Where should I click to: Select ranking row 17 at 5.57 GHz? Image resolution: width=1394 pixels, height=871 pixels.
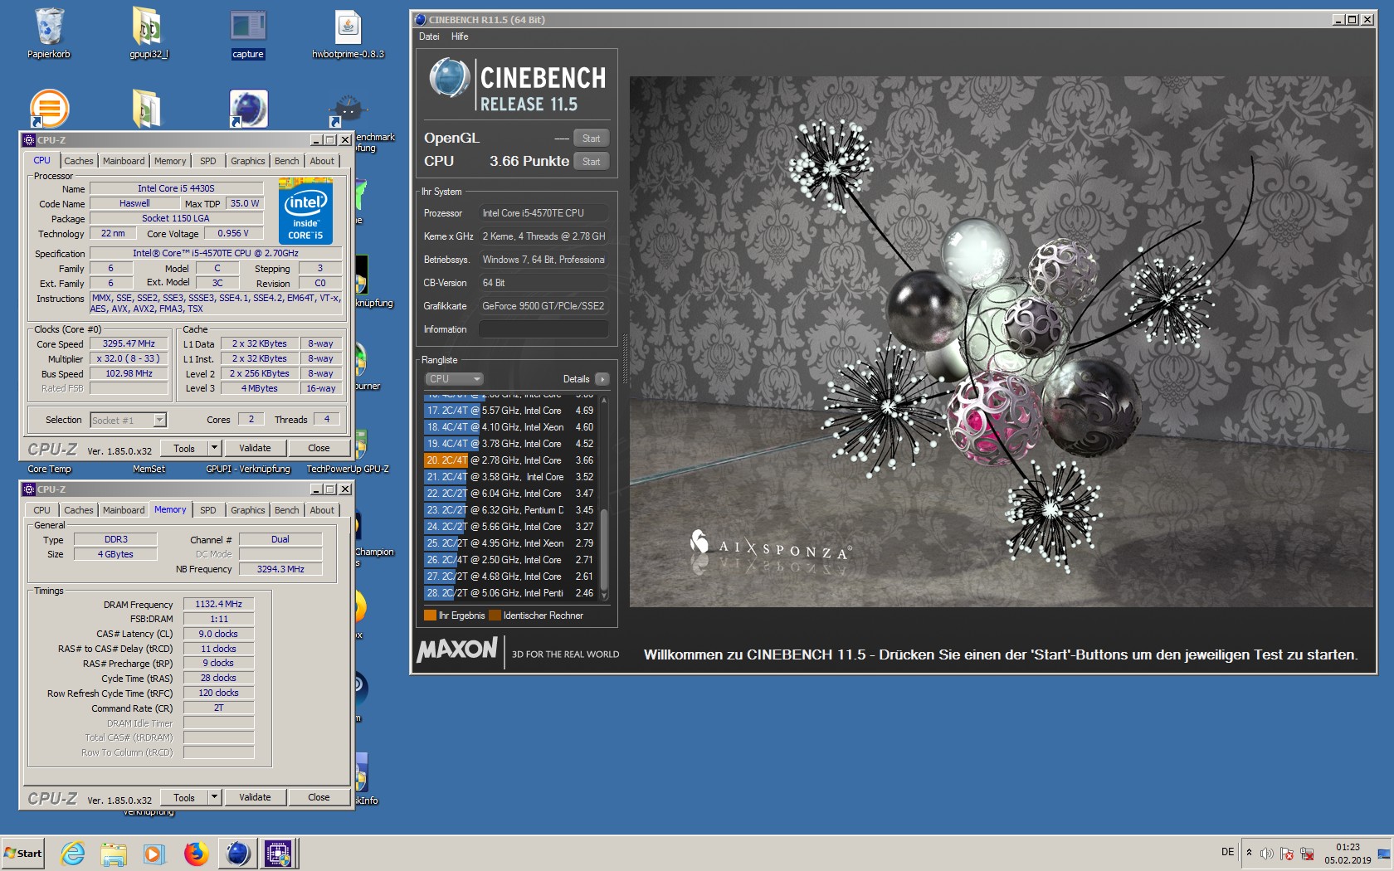pyautogui.click(x=511, y=411)
